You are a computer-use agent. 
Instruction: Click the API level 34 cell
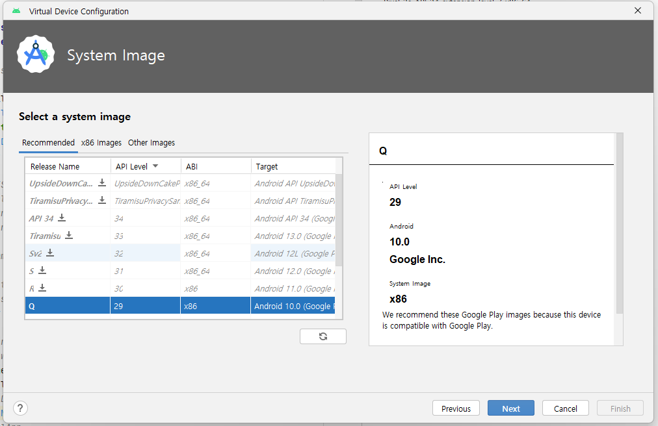(x=145, y=218)
